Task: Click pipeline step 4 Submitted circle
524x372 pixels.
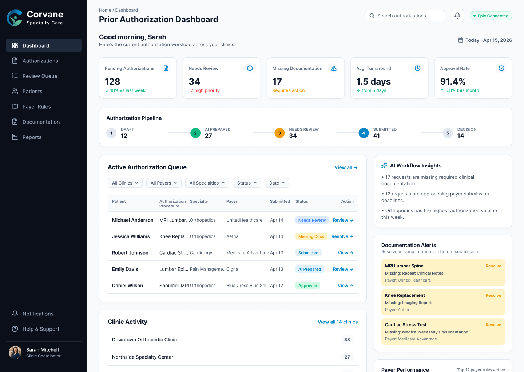Action: click(x=364, y=133)
